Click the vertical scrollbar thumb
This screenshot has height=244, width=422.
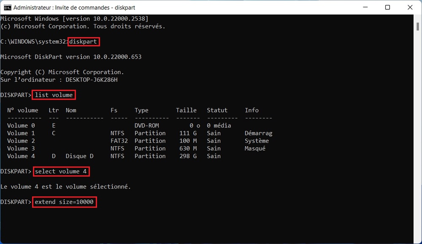417,27
